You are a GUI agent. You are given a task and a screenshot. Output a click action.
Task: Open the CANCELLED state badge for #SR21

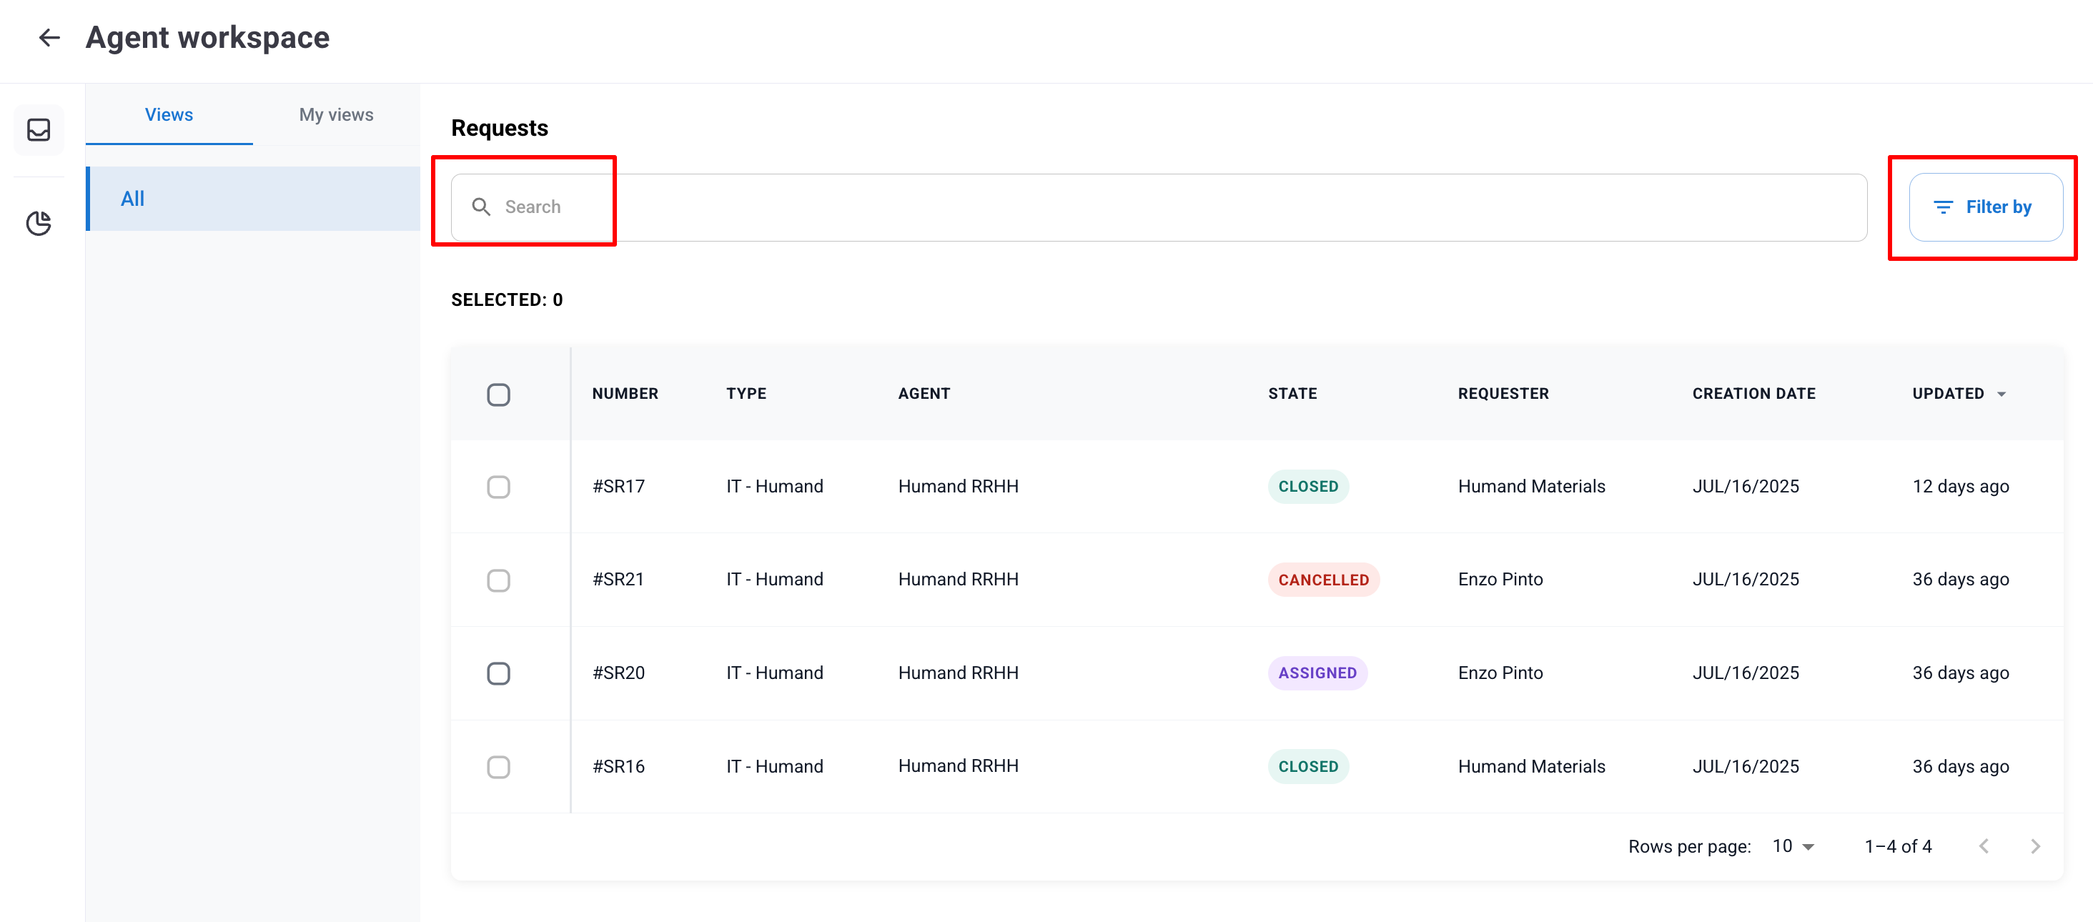point(1322,580)
